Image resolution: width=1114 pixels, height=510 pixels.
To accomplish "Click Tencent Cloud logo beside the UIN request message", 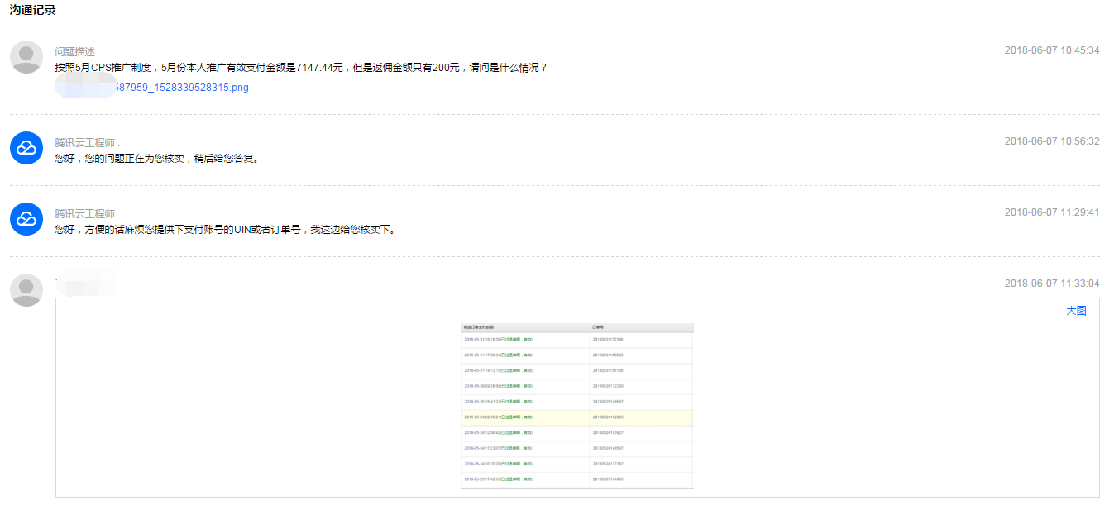I will pos(26,219).
